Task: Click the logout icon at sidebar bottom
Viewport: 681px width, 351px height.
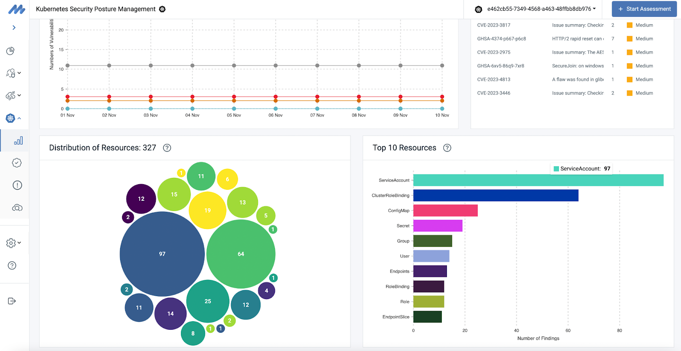Action: point(12,301)
